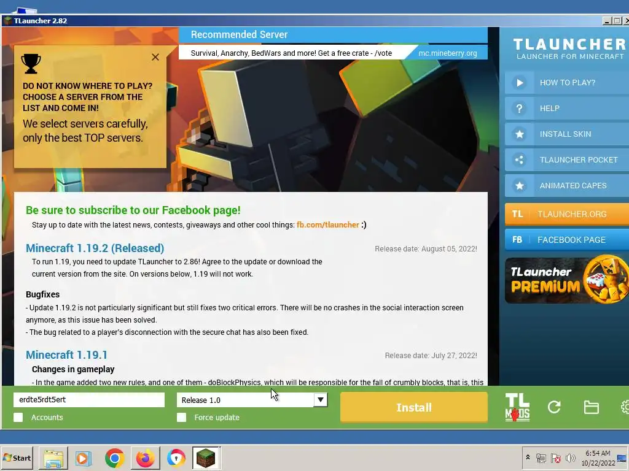Click the username field containing erdte5rdt5ert

click(x=89, y=400)
